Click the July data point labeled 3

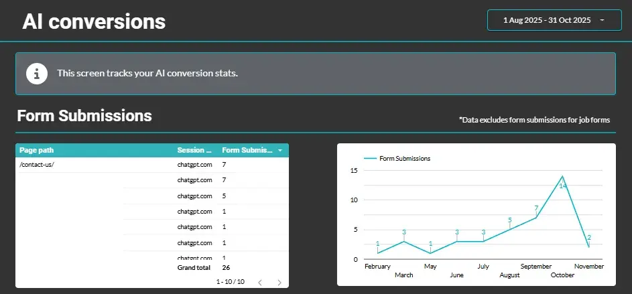click(483, 241)
